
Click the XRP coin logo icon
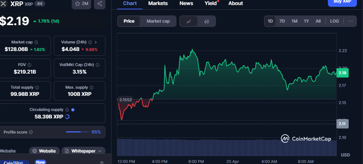click(4, 4)
